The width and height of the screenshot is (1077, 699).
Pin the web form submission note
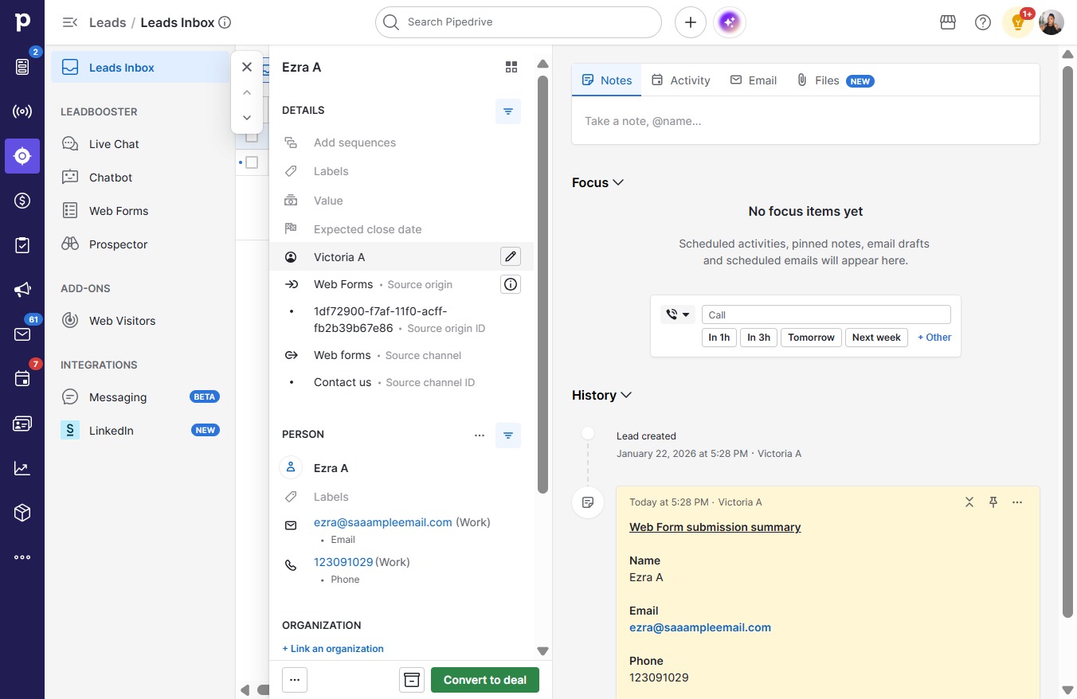(x=993, y=502)
